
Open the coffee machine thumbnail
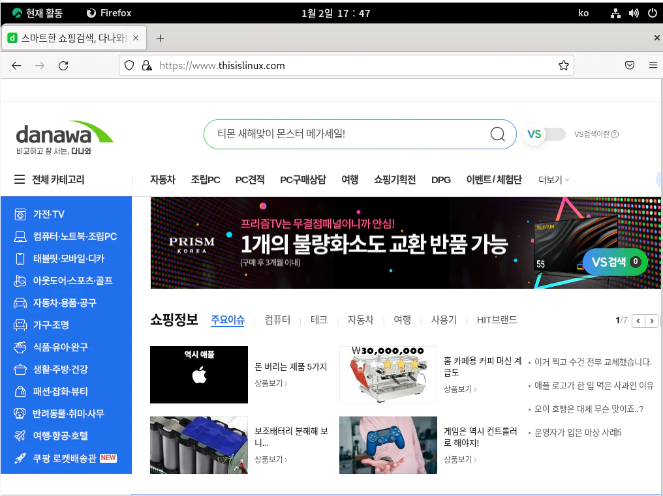click(388, 375)
